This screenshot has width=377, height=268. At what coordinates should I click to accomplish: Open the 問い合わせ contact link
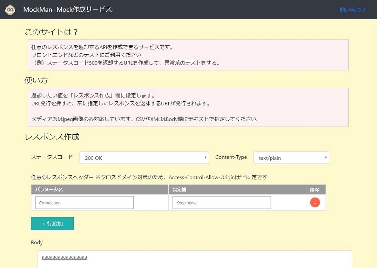click(353, 10)
